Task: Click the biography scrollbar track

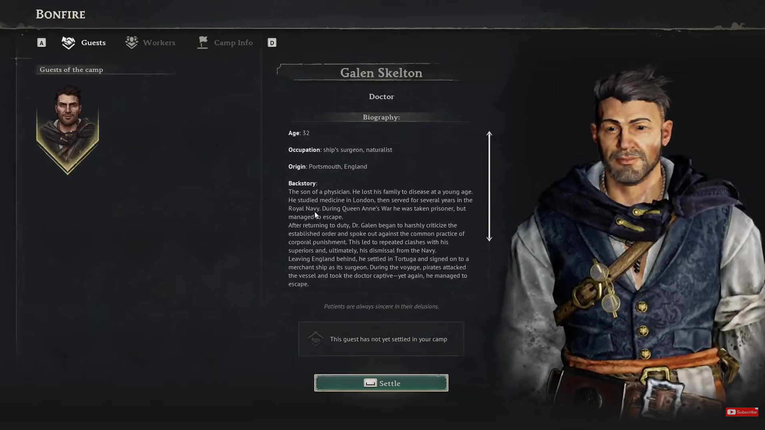Action: [489, 186]
